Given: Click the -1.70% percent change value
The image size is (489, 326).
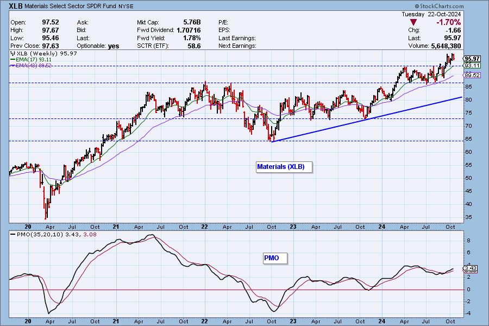Looking at the screenshot, I should (x=448, y=22).
